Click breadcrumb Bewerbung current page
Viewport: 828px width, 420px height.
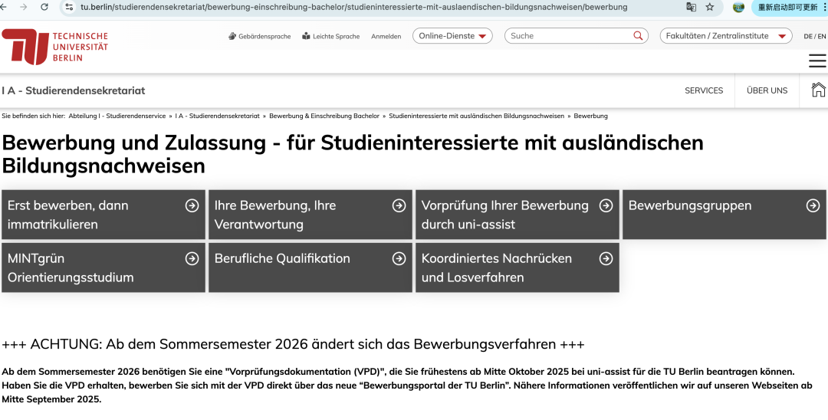pos(591,116)
